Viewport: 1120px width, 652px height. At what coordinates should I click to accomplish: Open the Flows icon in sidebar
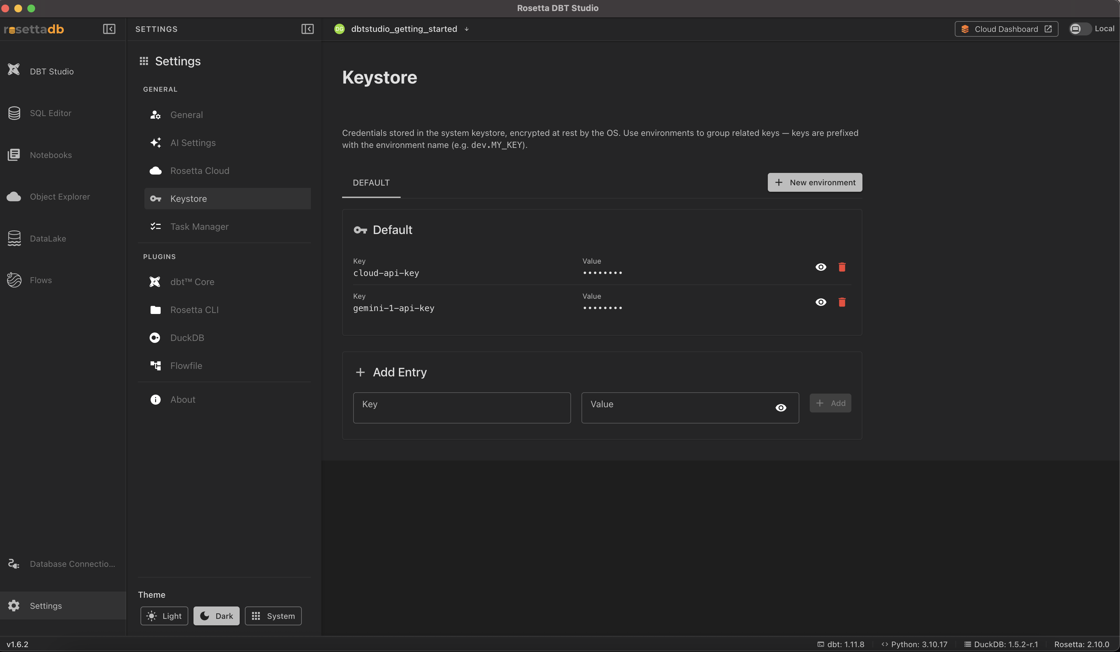coord(14,280)
